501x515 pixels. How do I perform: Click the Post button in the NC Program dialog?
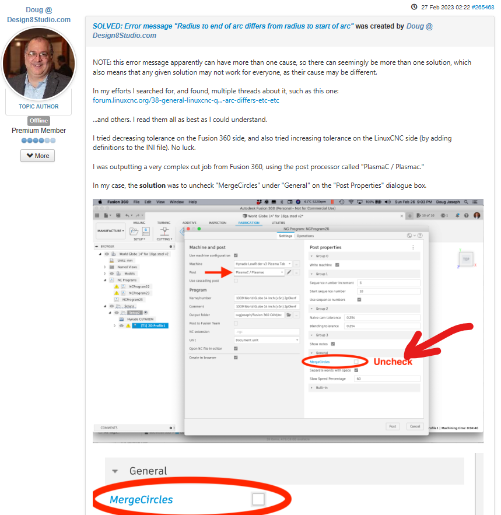pyautogui.click(x=393, y=426)
